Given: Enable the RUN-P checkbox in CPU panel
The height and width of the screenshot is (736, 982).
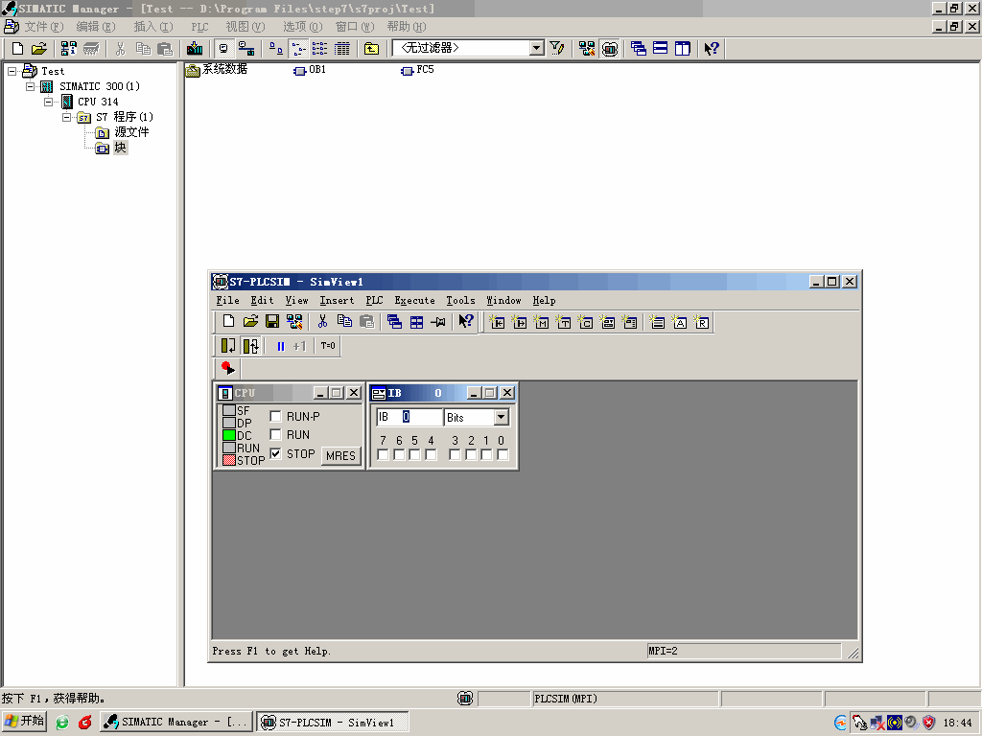Looking at the screenshot, I should pyautogui.click(x=276, y=417).
